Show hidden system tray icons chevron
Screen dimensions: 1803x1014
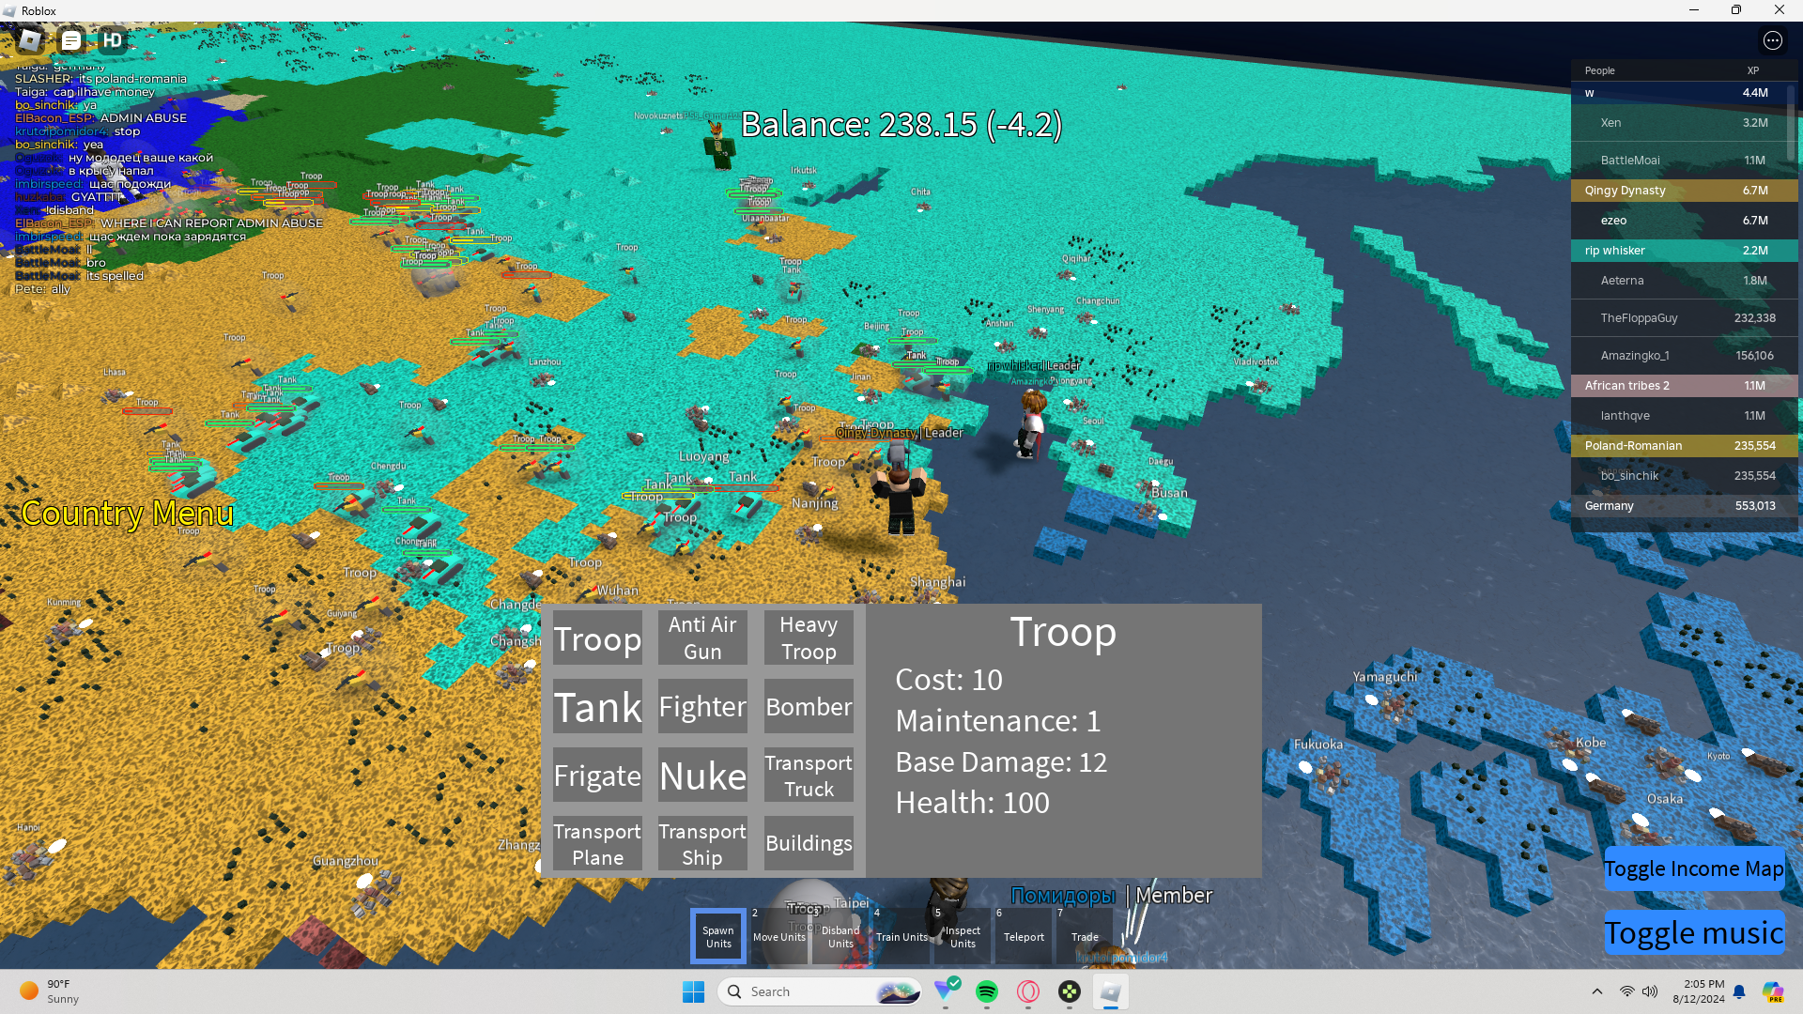click(1596, 991)
